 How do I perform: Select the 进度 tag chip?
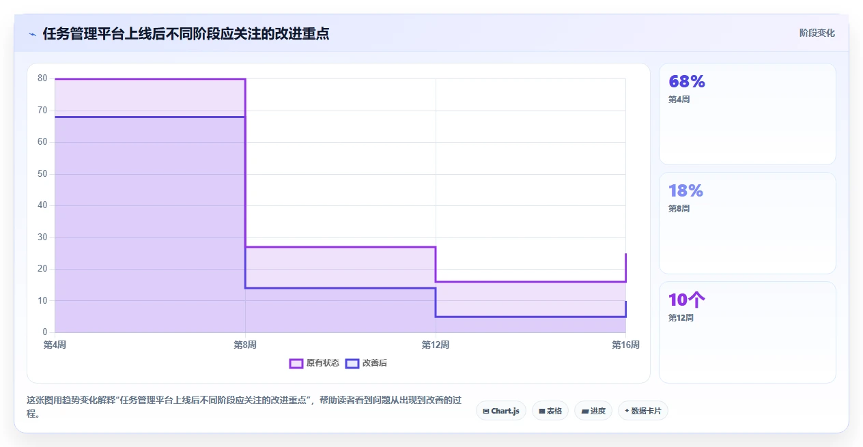593,411
